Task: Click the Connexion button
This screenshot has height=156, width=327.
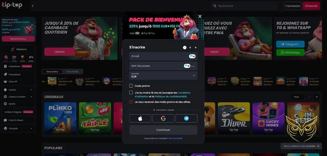Action: [293, 6]
